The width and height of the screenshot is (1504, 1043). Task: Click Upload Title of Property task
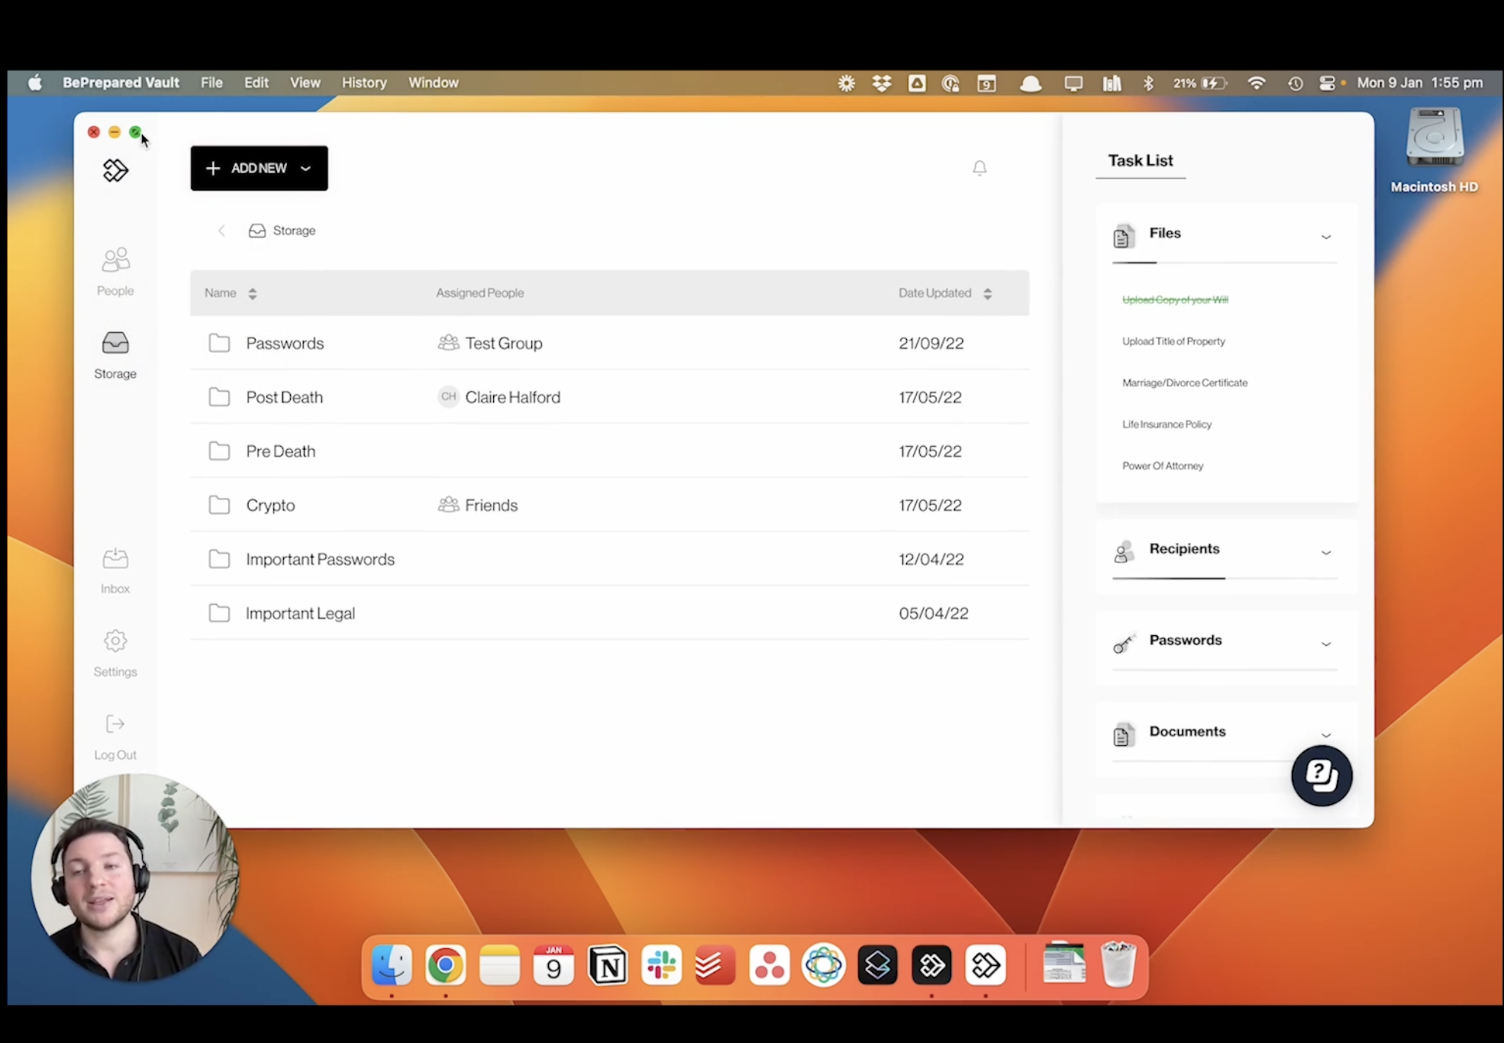[x=1173, y=341]
